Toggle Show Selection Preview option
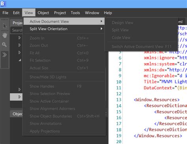 [x=64, y=94]
